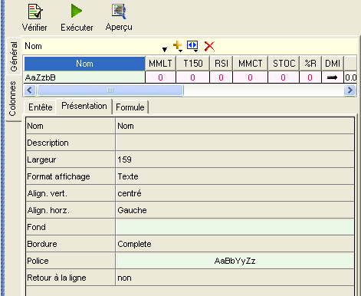Toggle the Retour à la ligne value non
Screen dimensions: 361x296
235,278
